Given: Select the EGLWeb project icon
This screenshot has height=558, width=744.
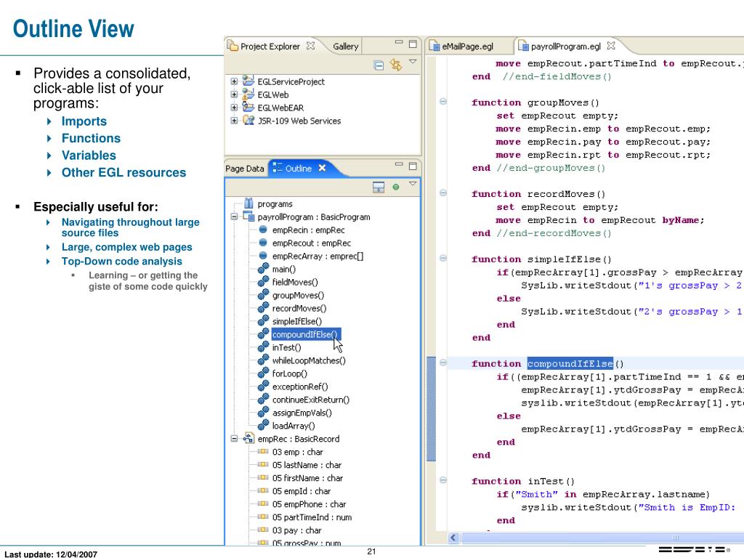Looking at the screenshot, I should (x=248, y=94).
